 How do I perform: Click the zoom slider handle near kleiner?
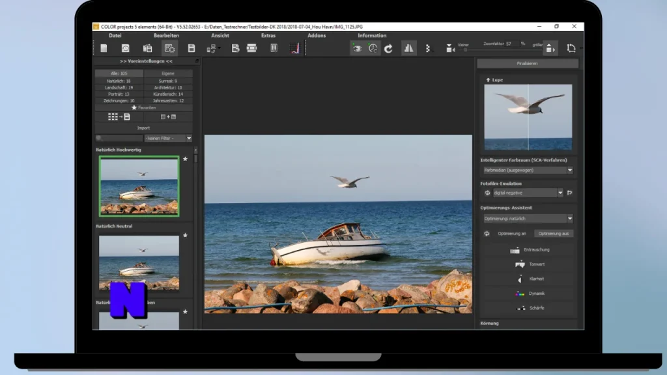coord(465,49)
